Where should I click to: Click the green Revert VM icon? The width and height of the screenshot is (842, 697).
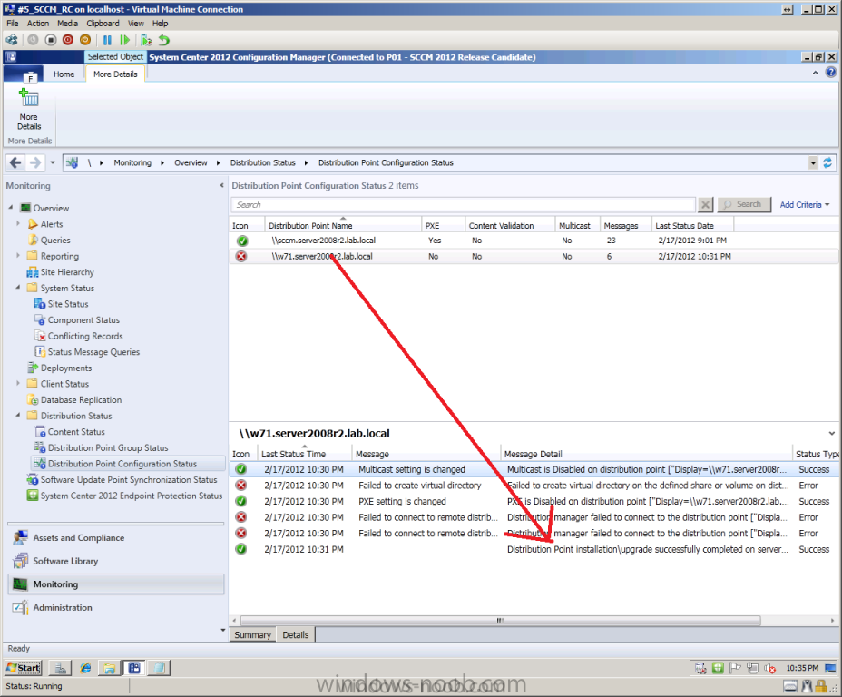tap(164, 40)
